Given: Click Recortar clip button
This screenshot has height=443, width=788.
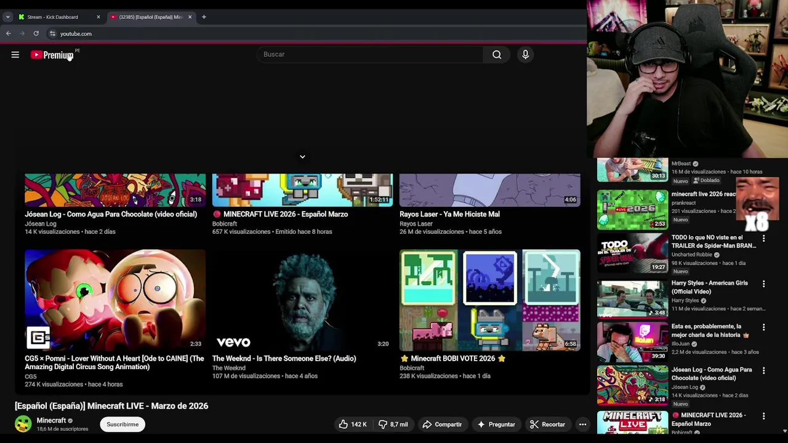Looking at the screenshot, I should [547, 425].
